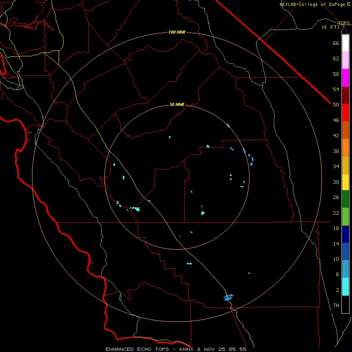
Task: Click the black TH legend color block
Action: click(x=345, y=304)
